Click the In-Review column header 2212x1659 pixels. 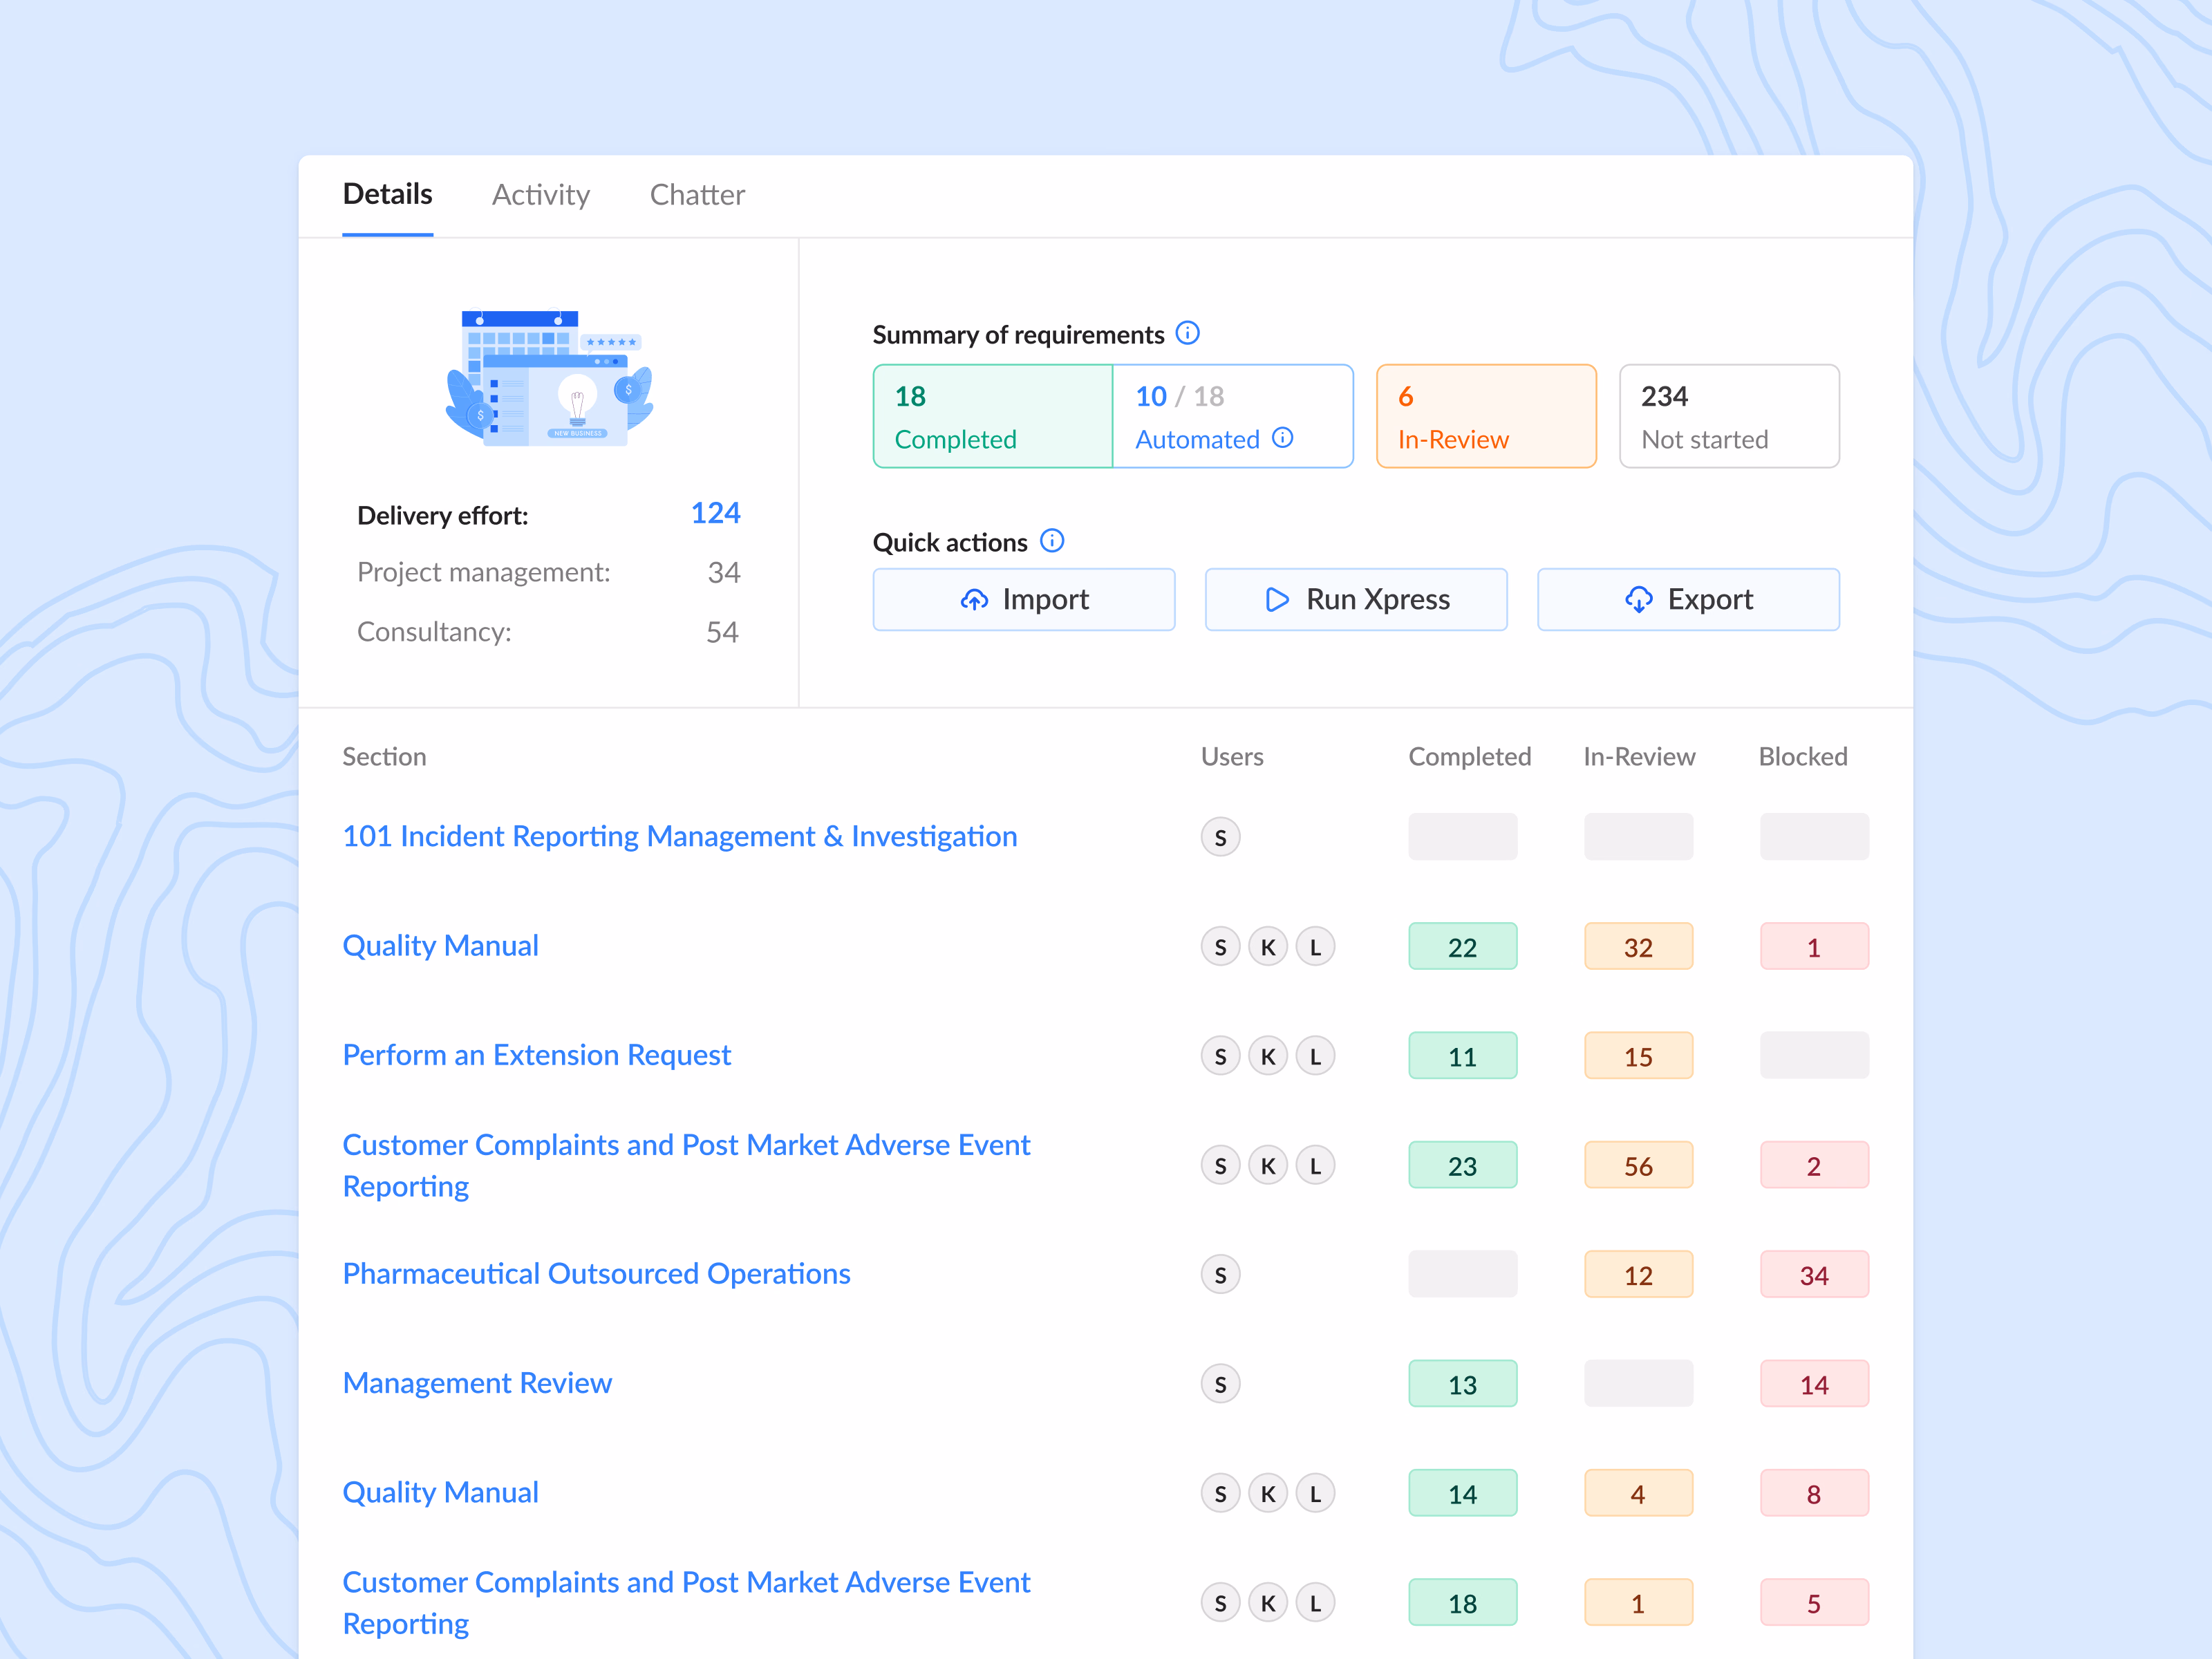point(1639,757)
